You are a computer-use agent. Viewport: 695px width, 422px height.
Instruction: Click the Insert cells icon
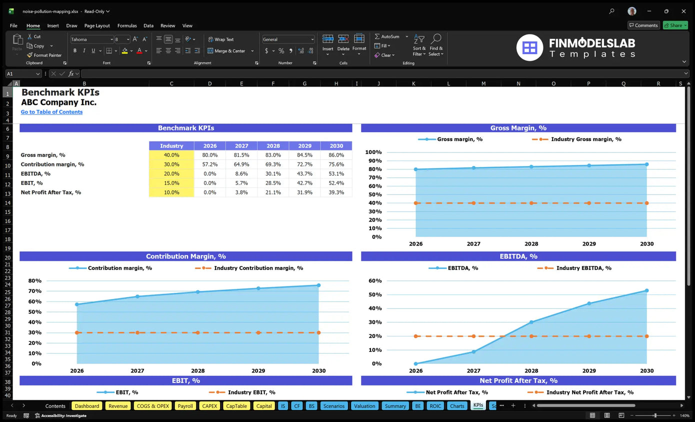point(328,39)
